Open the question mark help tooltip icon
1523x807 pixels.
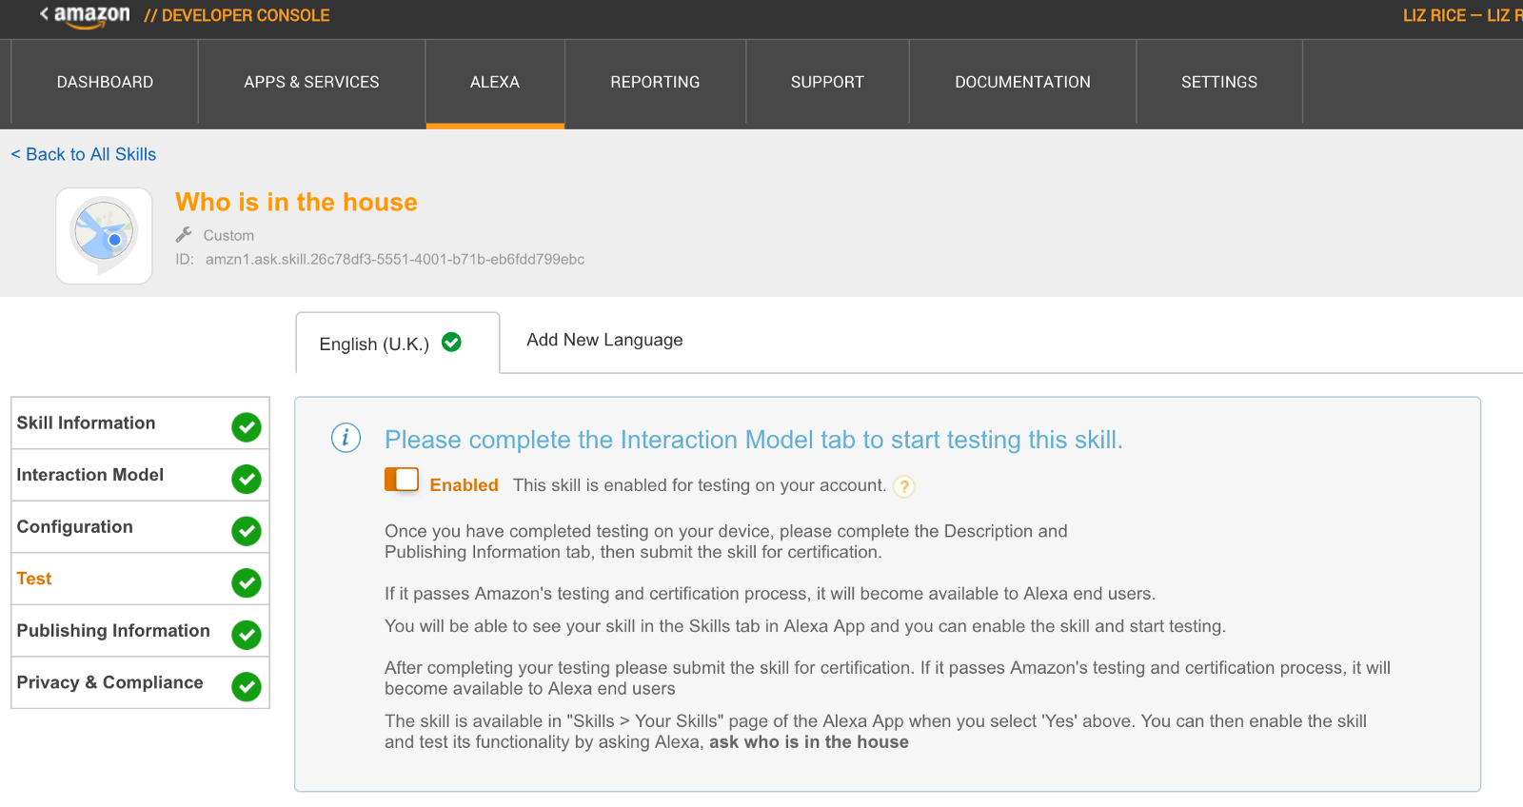[x=904, y=486]
